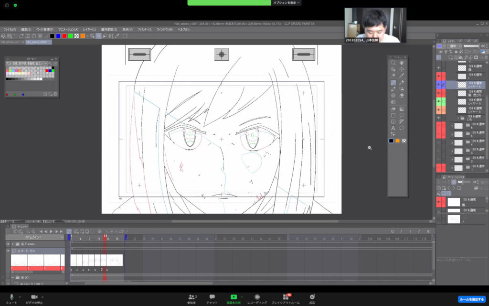This screenshot has width=489, height=306.
Task: Stop Zoom video
Action: [34, 298]
